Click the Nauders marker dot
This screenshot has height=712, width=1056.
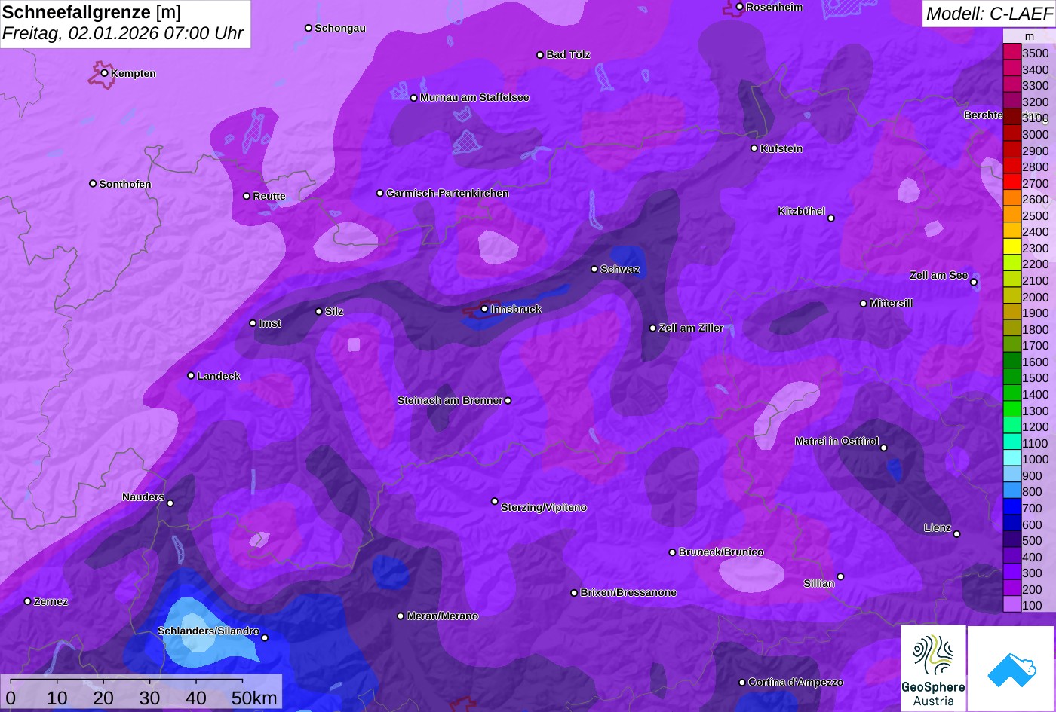click(x=170, y=503)
